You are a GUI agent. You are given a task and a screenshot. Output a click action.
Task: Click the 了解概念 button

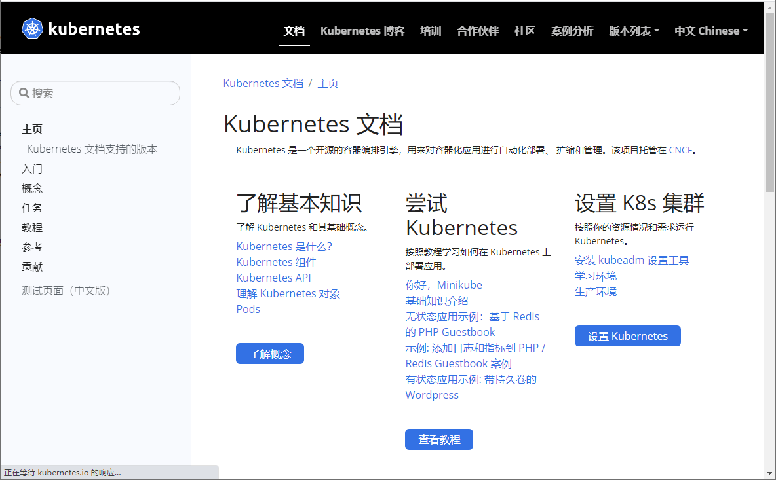click(270, 354)
